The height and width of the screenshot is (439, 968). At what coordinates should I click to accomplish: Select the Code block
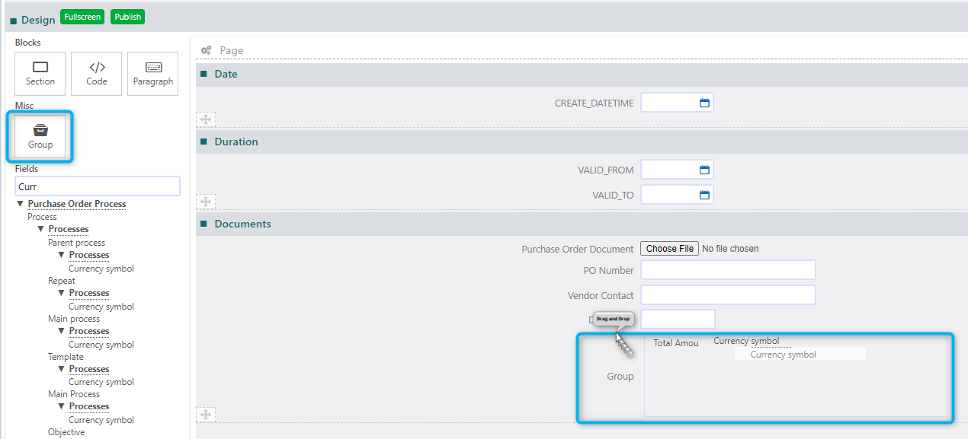[x=97, y=74]
